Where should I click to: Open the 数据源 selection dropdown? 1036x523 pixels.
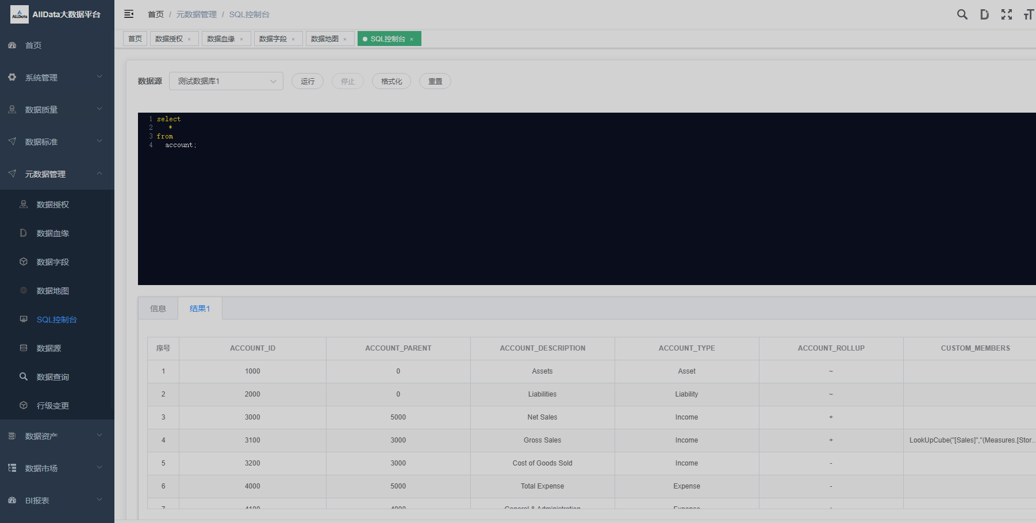pyautogui.click(x=226, y=81)
